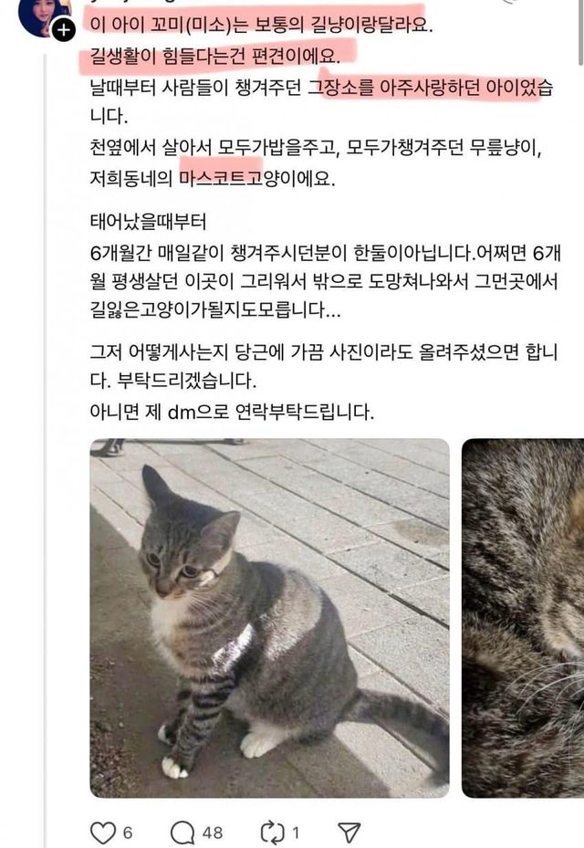Screen dimensions: 584x848
Task: Tap the line starting '천옆에서 살아서'
Action: click(316, 147)
